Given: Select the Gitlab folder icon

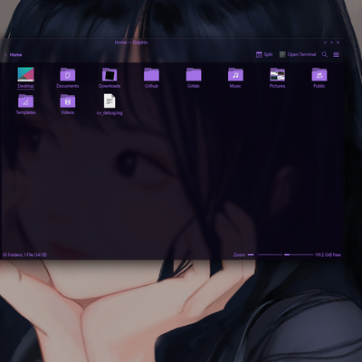Looking at the screenshot, I should tap(194, 74).
